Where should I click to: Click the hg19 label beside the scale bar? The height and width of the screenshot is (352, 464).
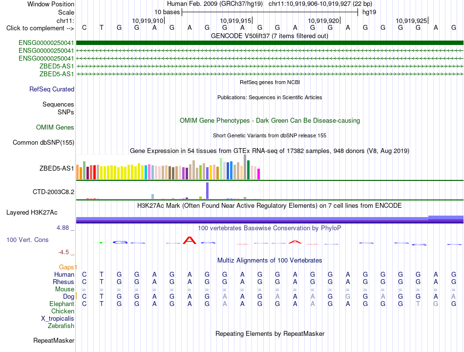[369, 12]
